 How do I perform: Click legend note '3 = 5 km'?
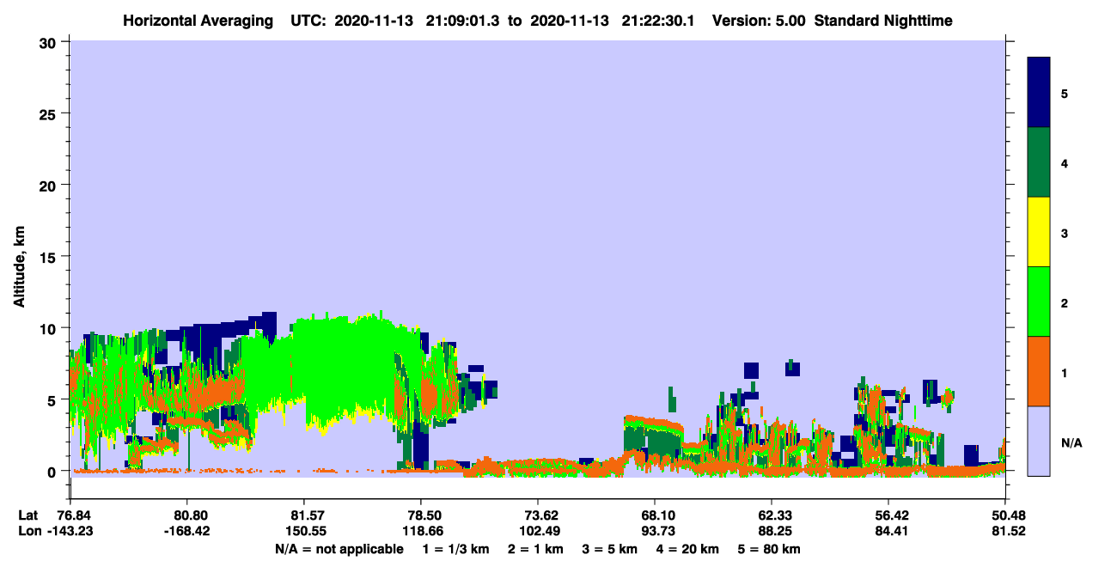point(610,549)
